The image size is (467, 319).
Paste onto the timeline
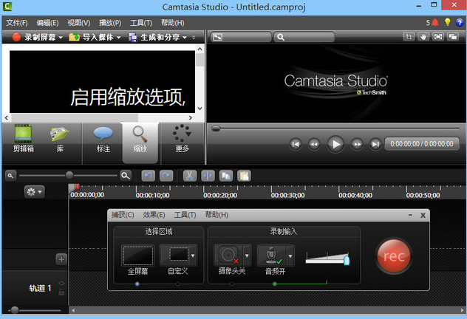[x=245, y=176]
